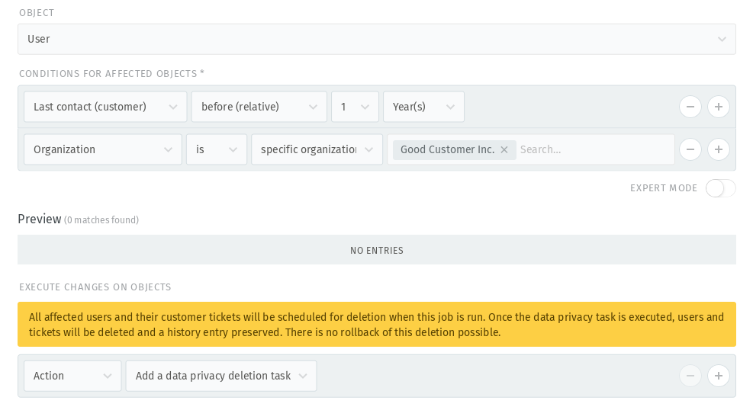Screen dimensions: 753x410
Task: Click the Preview heading
Action: click(x=40, y=219)
